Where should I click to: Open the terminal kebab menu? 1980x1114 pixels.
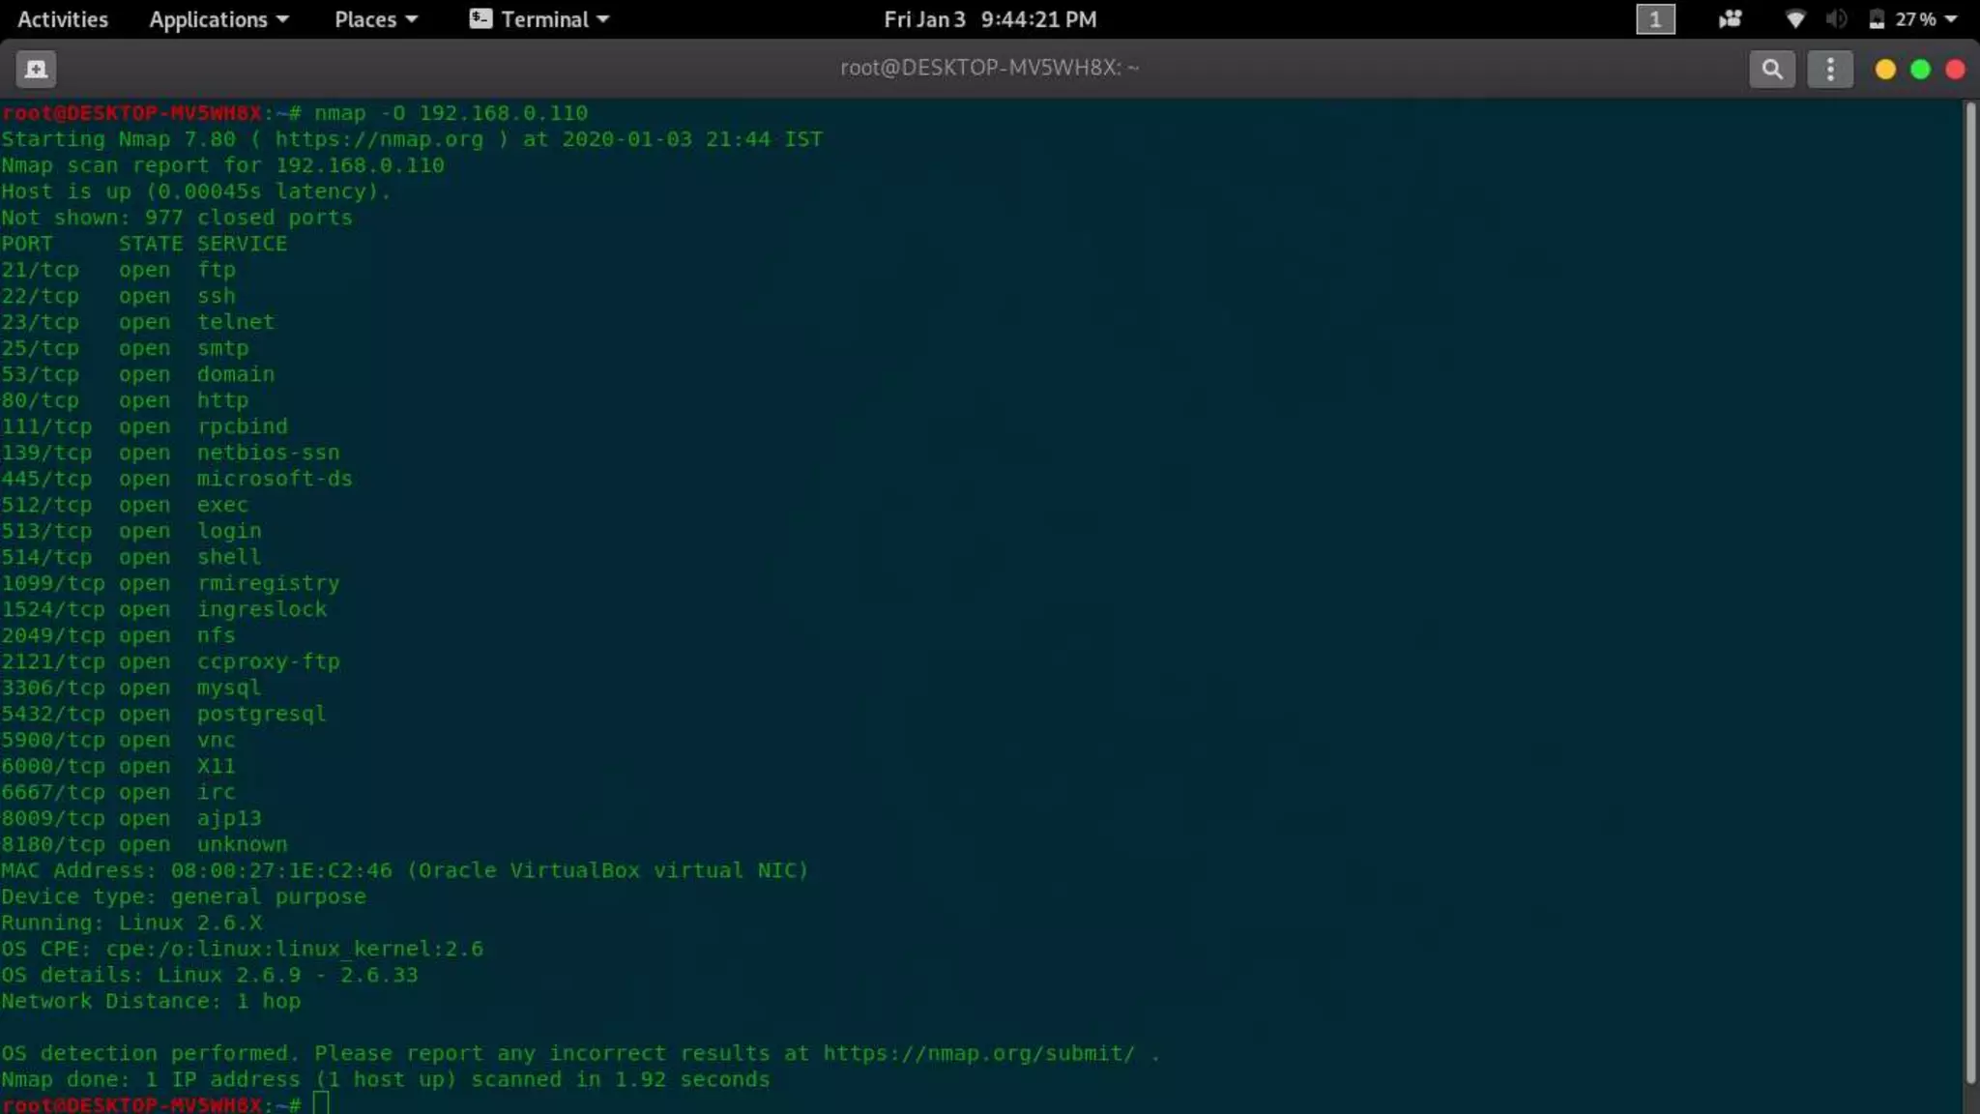(1829, 69)
